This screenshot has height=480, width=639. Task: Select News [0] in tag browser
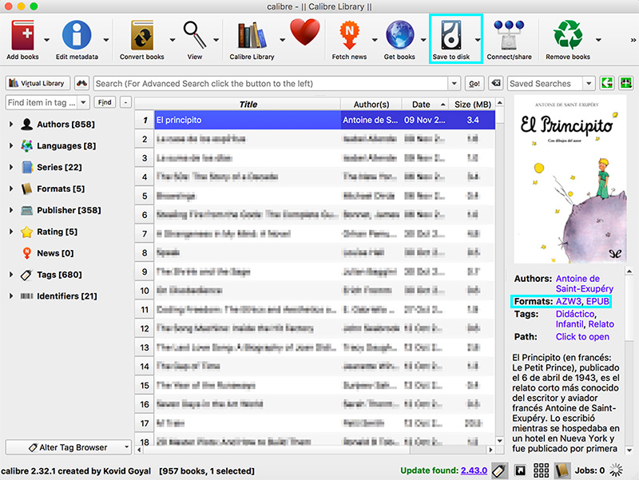point(55,253)
